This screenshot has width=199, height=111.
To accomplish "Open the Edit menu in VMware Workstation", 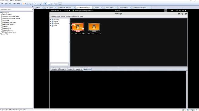I will click(2, 4).
